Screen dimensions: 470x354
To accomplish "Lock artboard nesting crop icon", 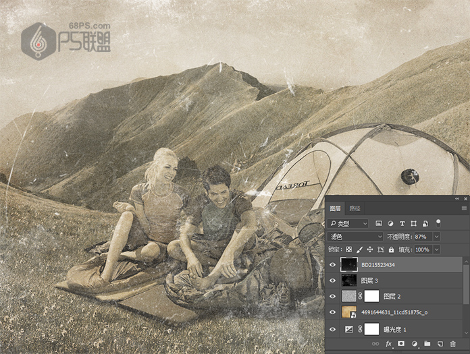I will click(x=381, y=249).
